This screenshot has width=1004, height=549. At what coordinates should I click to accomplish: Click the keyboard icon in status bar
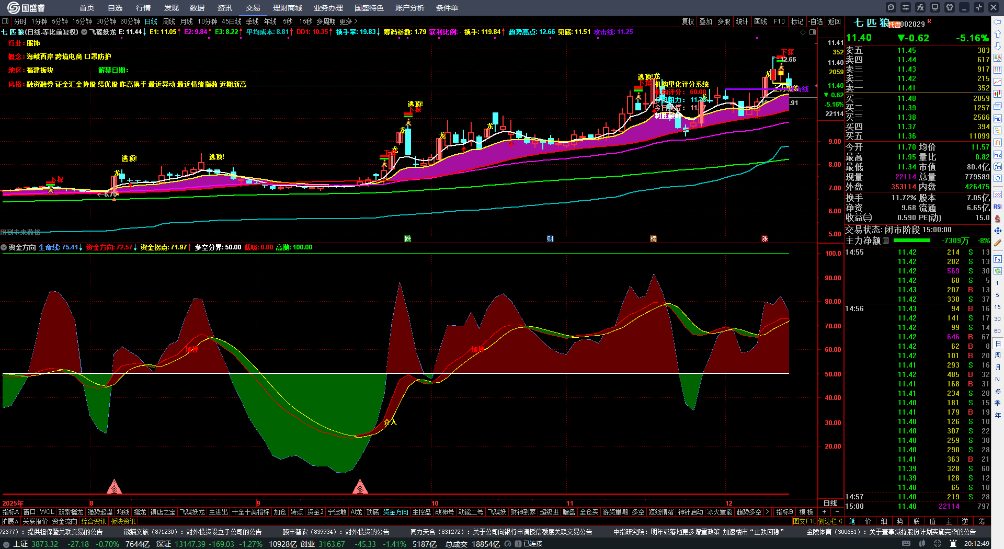coord(906,544)
